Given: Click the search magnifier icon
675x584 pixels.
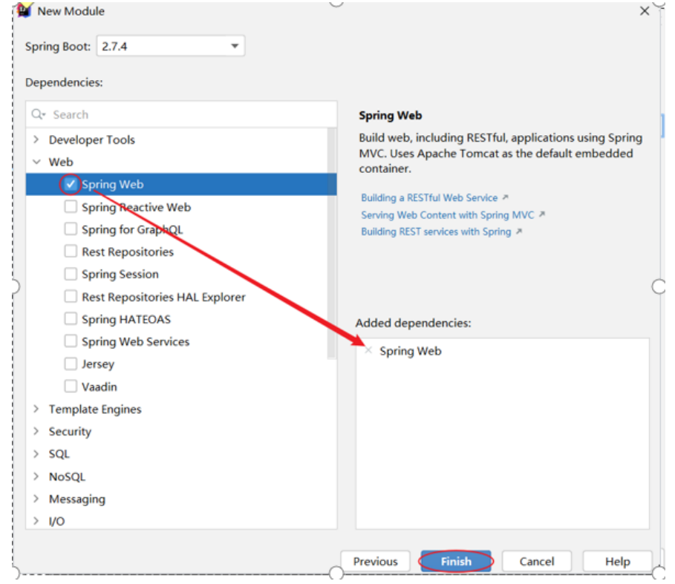Looking at the screenshot, I should [37, 114].
